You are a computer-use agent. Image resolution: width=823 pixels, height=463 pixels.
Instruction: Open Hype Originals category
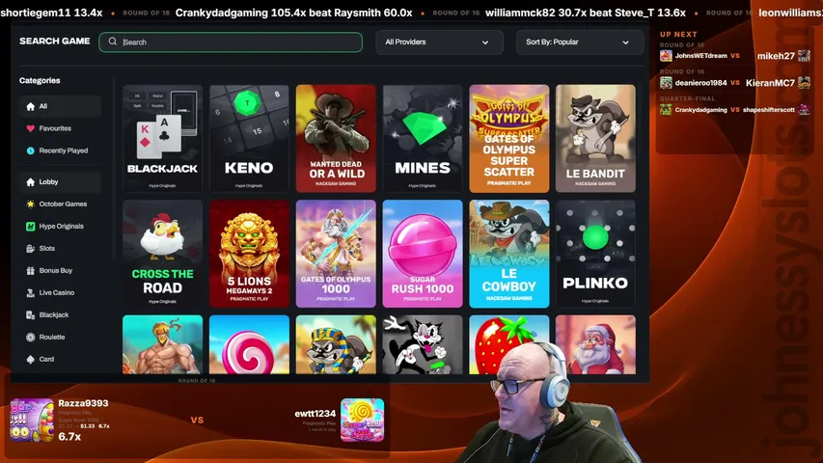[62, 227]
